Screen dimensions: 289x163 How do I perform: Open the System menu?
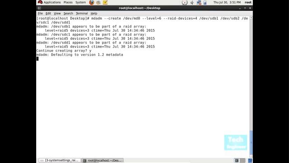click(80, 2)
